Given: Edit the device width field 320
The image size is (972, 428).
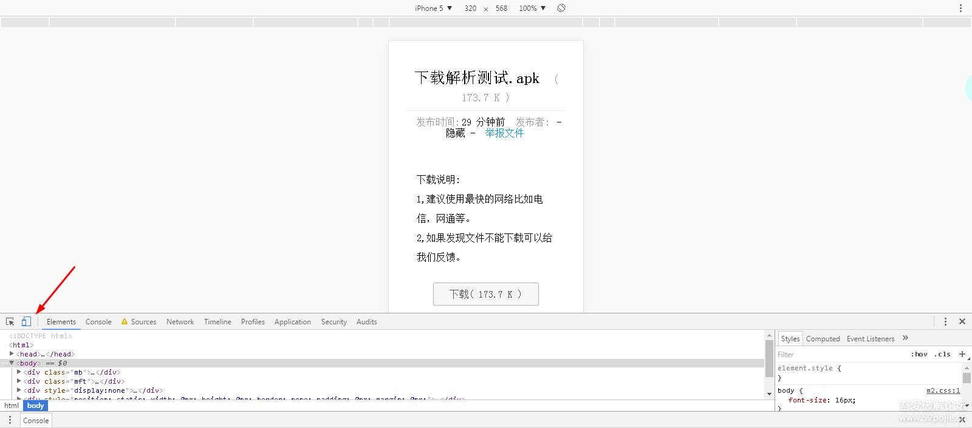Looking at the screenshot, I should click(x=470, y=8).
